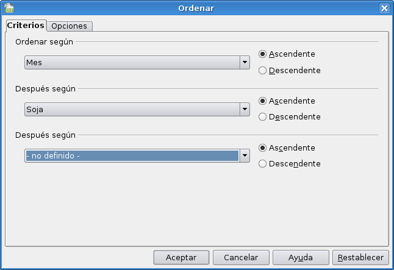Screen dimensions: 394x270
Task: Choose Ascendente for the Soja criterion
Action: click(x=263, y=101)
